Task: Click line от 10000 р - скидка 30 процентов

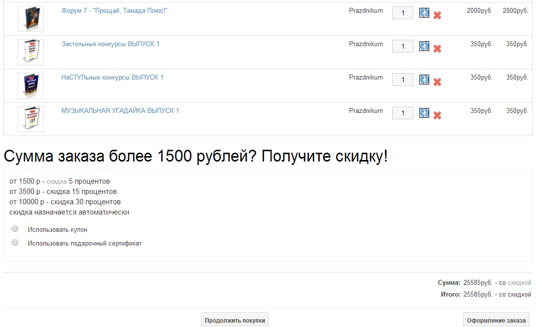Action: tap(65, 202)
